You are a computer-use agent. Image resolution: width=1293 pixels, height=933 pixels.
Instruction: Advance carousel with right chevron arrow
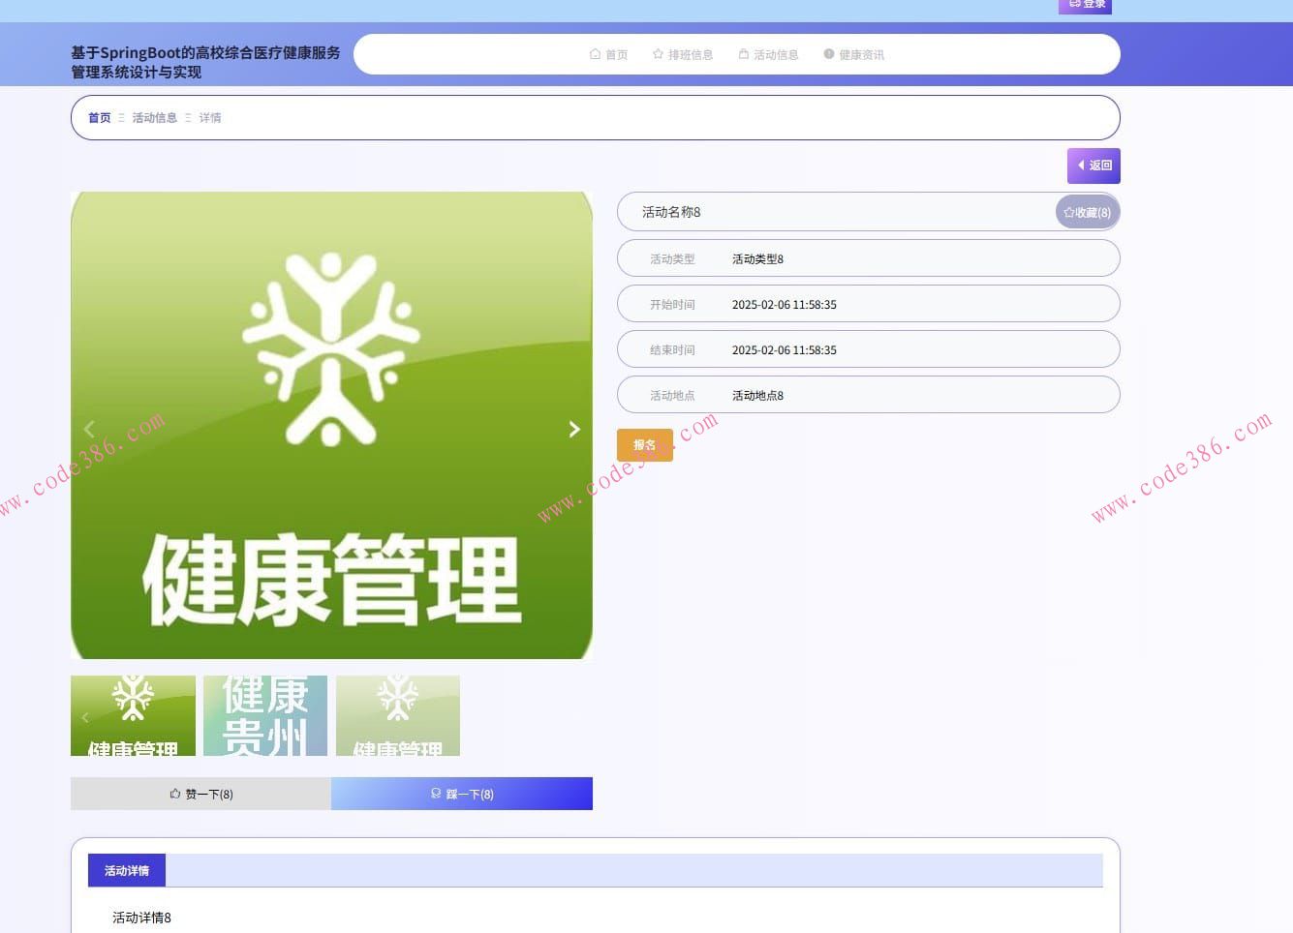pyautogui.click(x=573, y=429)
